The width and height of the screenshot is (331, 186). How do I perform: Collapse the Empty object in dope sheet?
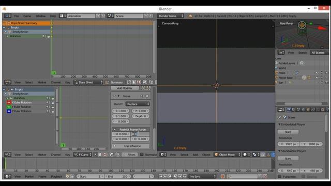coord(4,27)
